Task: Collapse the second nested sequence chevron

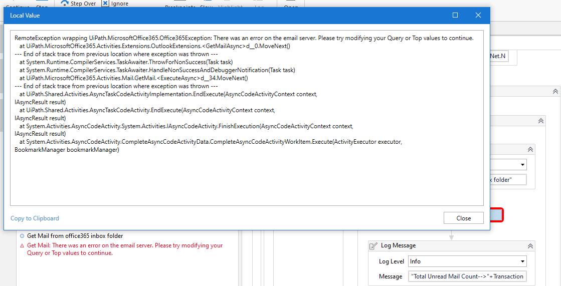Action: point(541,121)
